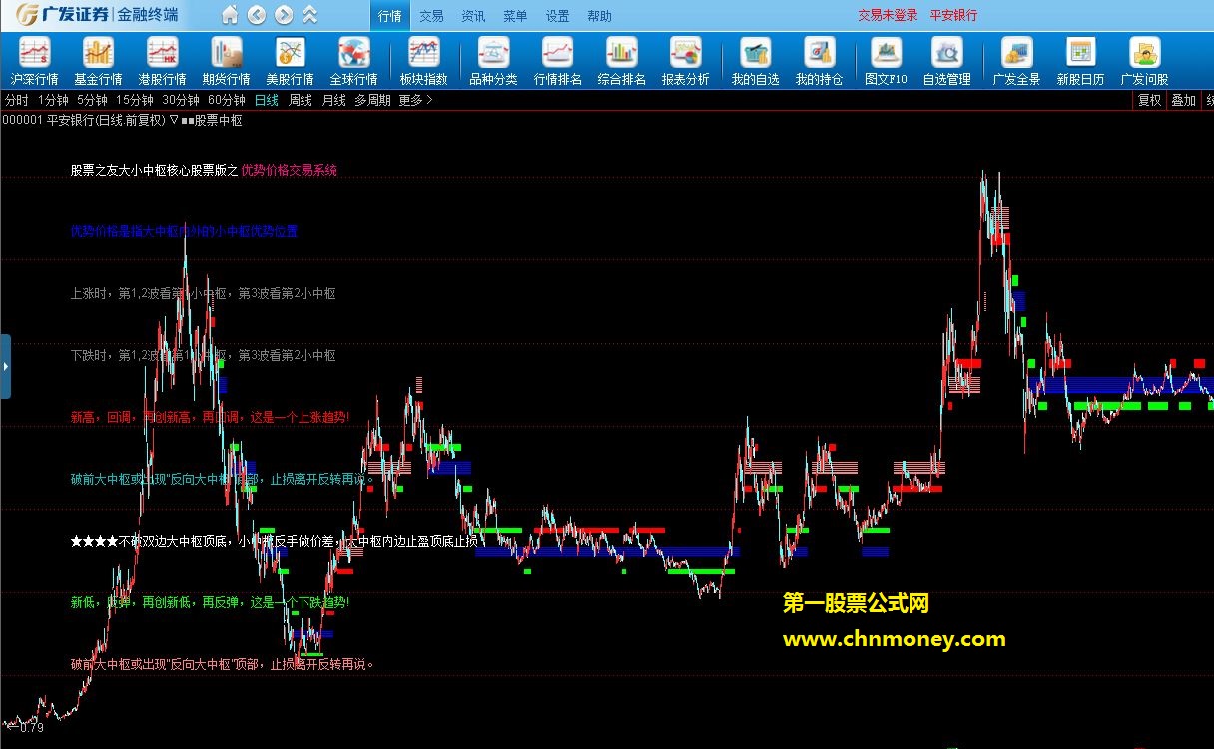Switch to 周线 weekly period
The image size is (1214, 749).
(301, 100)
